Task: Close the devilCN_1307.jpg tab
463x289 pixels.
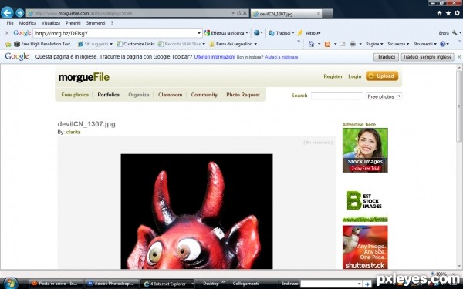Action: [319, 14]
